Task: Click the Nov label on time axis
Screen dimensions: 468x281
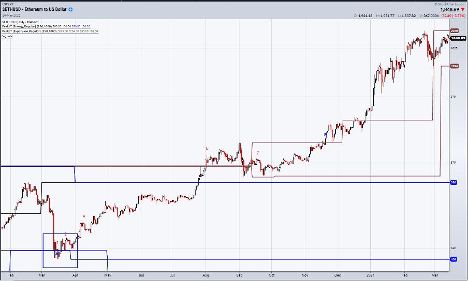Action: [305, 275]
